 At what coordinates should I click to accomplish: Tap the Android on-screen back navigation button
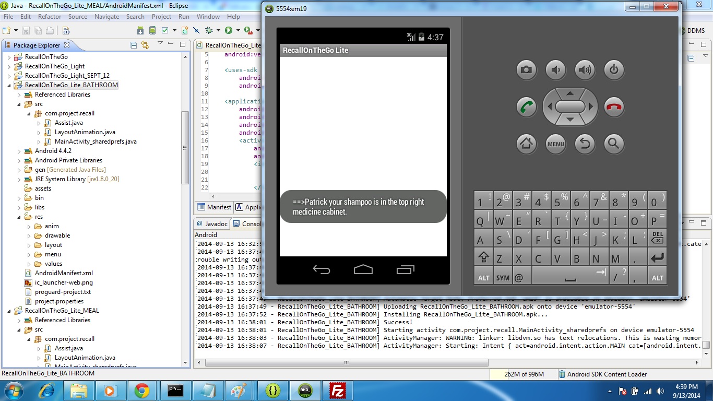coord(322,270)
